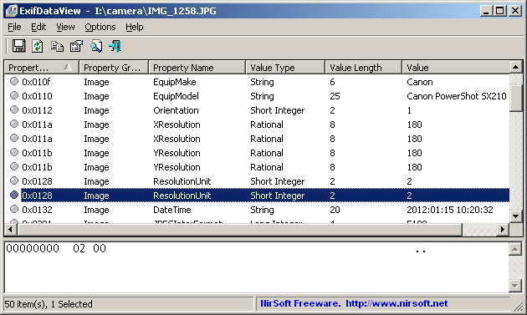Open the Help menu

(x=135, y=27)
